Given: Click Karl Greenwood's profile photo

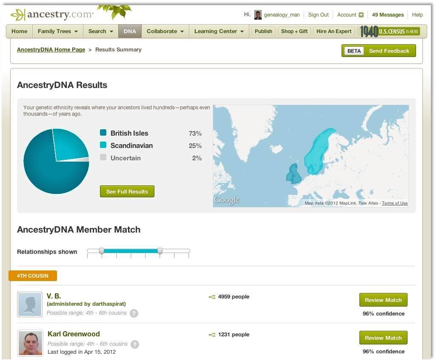Looking at the screenshot, I should 30,343.
